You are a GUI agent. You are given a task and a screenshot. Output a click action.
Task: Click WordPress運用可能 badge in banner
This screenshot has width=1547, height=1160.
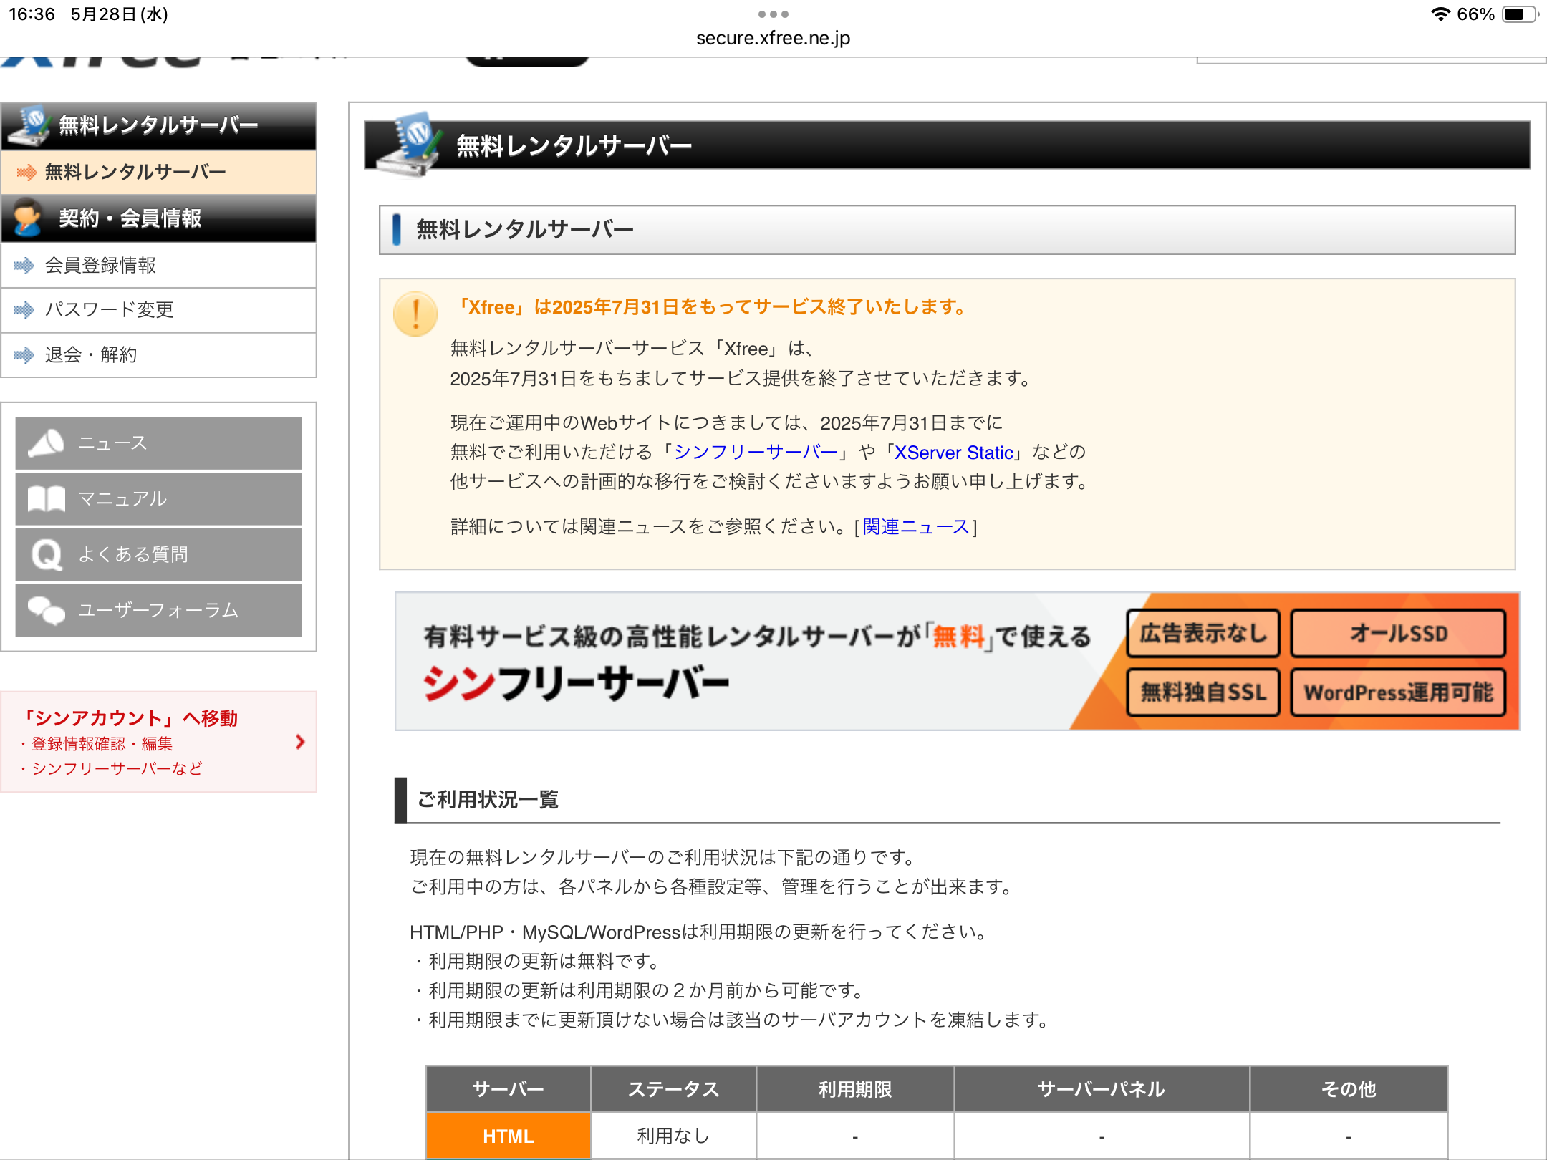[1398, 692]
